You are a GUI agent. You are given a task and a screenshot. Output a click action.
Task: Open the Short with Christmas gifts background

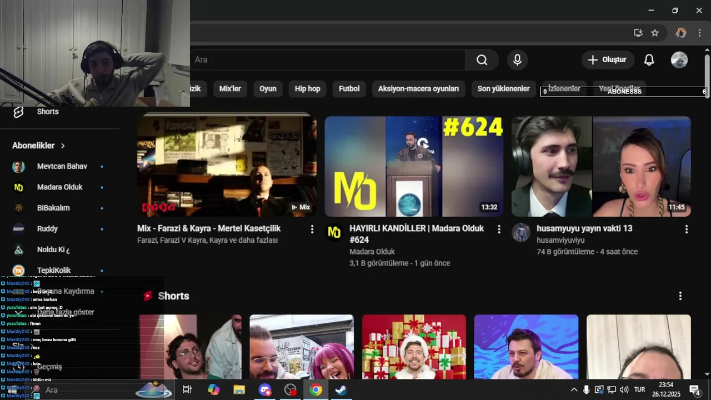414,347
